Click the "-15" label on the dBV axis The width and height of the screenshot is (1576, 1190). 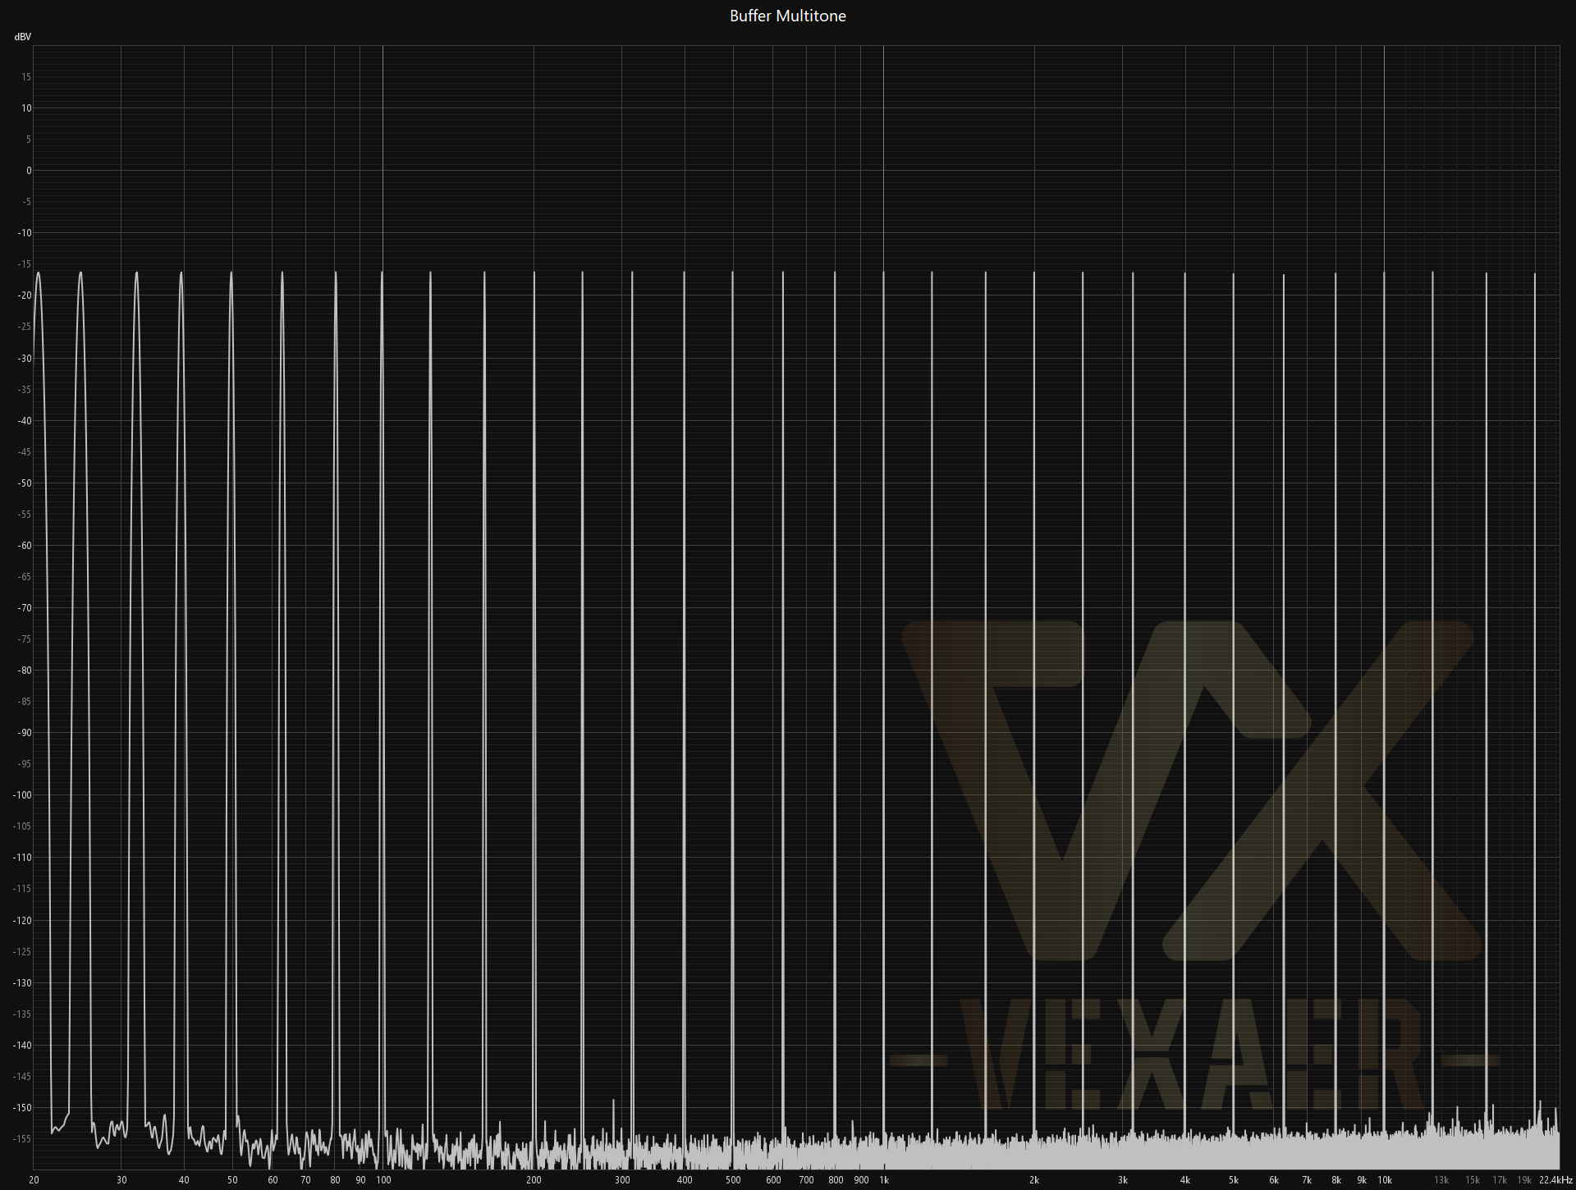click(25, 264)
